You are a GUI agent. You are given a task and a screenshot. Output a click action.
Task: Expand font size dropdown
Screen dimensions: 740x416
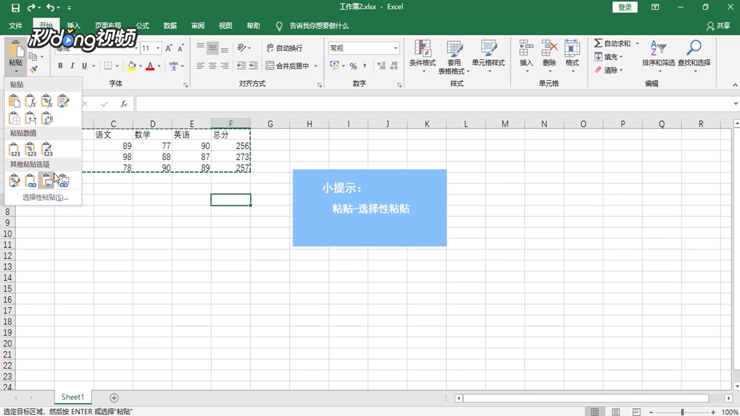click(158, 48)
